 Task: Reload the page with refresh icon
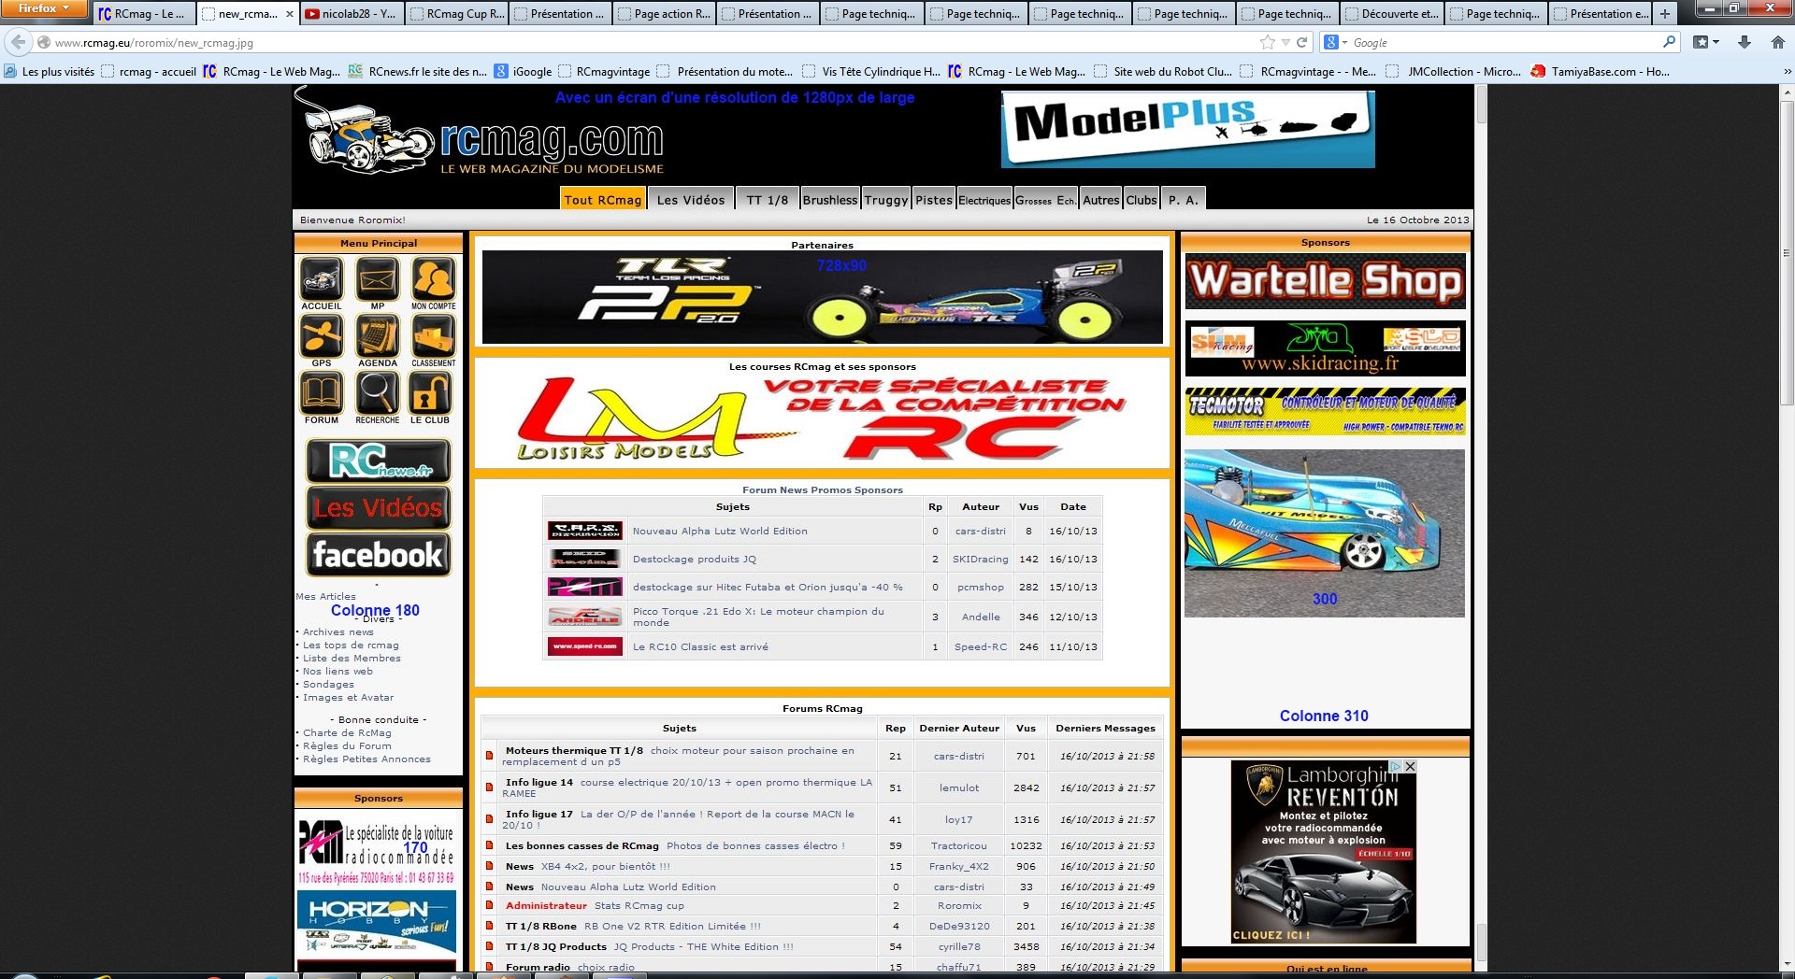coord(1301,42)
